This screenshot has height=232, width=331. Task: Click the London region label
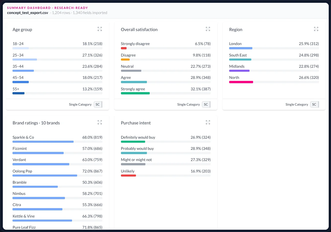235,44
